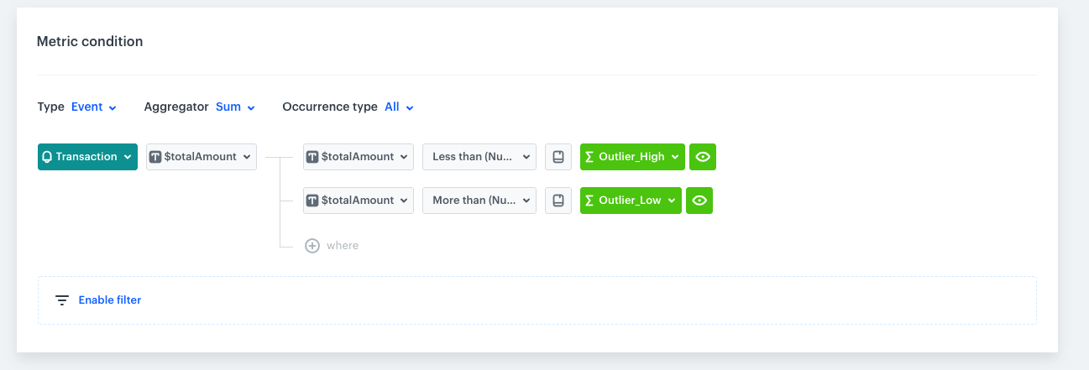Click the sigma icon on Outlier_High
The image size is (1089, 370).
click(x=589, y=157)
